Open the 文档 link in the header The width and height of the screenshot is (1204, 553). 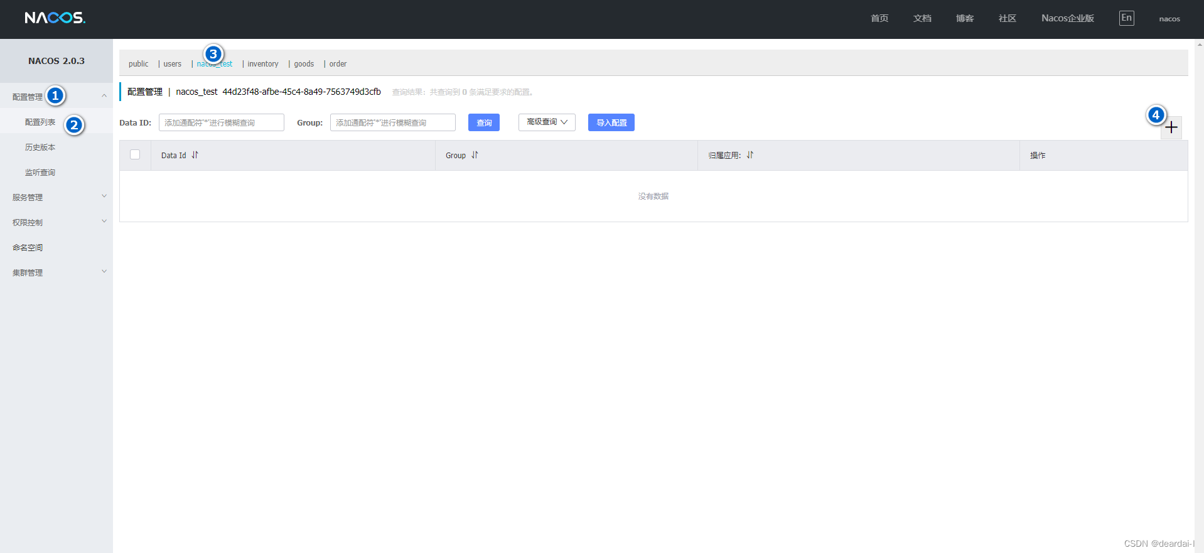tap(922, 18)
